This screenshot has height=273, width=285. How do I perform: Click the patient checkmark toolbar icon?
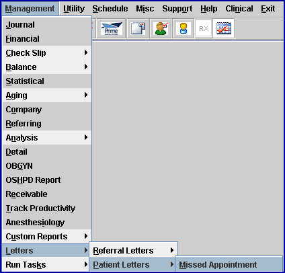(161, 29)
